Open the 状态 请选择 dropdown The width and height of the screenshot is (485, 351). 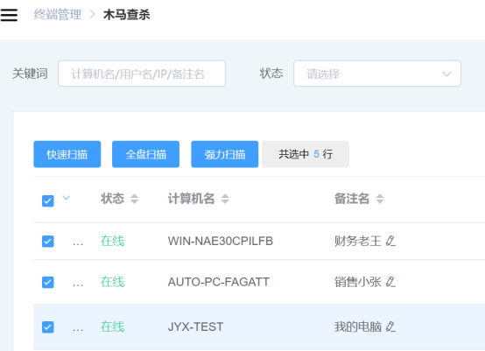pos(377,74)
